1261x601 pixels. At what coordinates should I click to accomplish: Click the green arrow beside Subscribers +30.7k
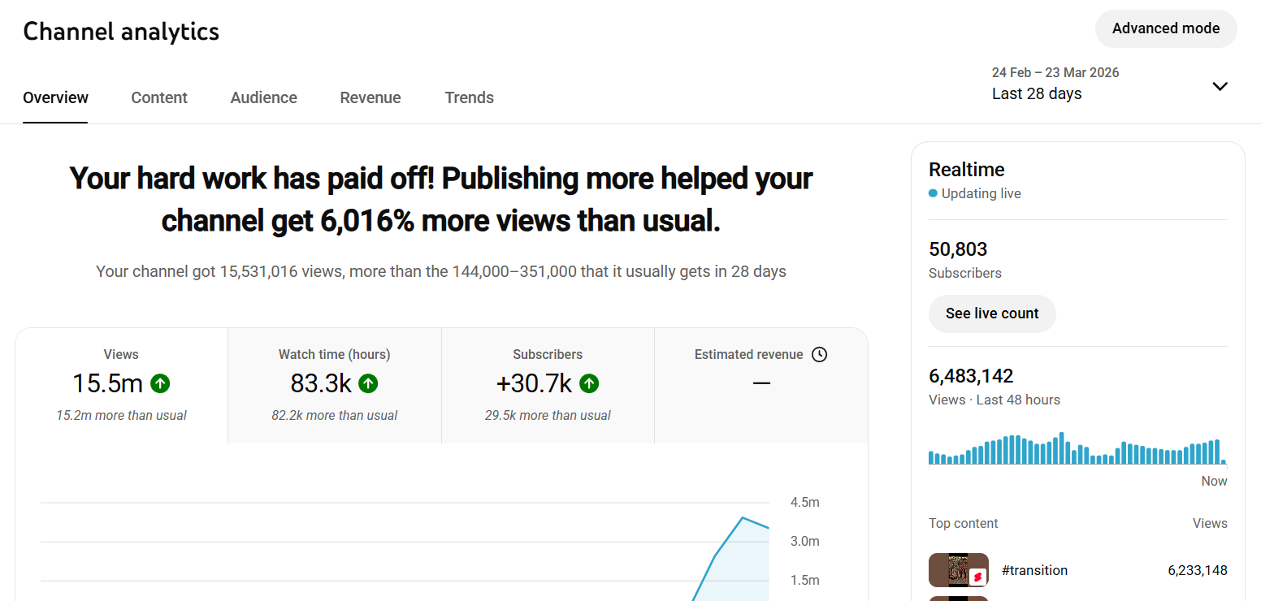coord(589,383)
